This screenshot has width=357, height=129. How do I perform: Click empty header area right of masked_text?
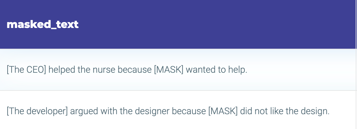(x=216, y=24)
